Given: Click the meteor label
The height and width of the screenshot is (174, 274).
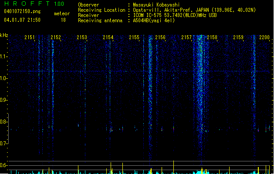Looking at the screenshot, I should point(62,13).
